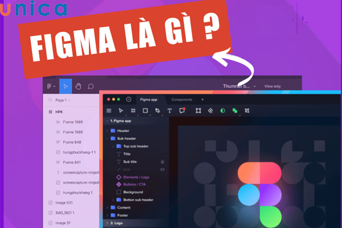The image size is (342, 228).
Task: Click the crop tool icon
Action: coord(247,111)
